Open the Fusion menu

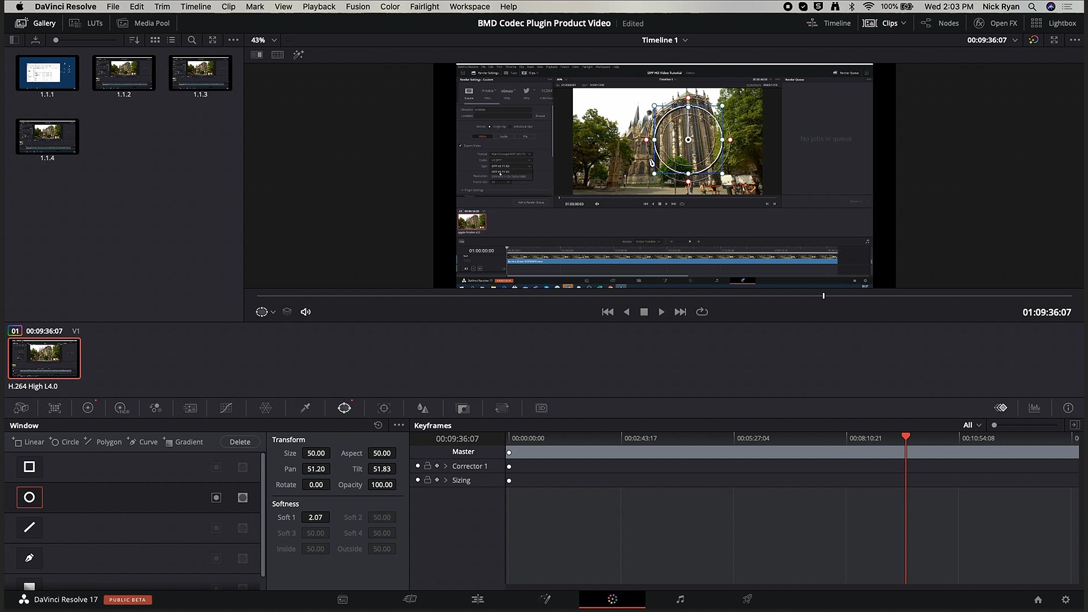pos(358,7)
